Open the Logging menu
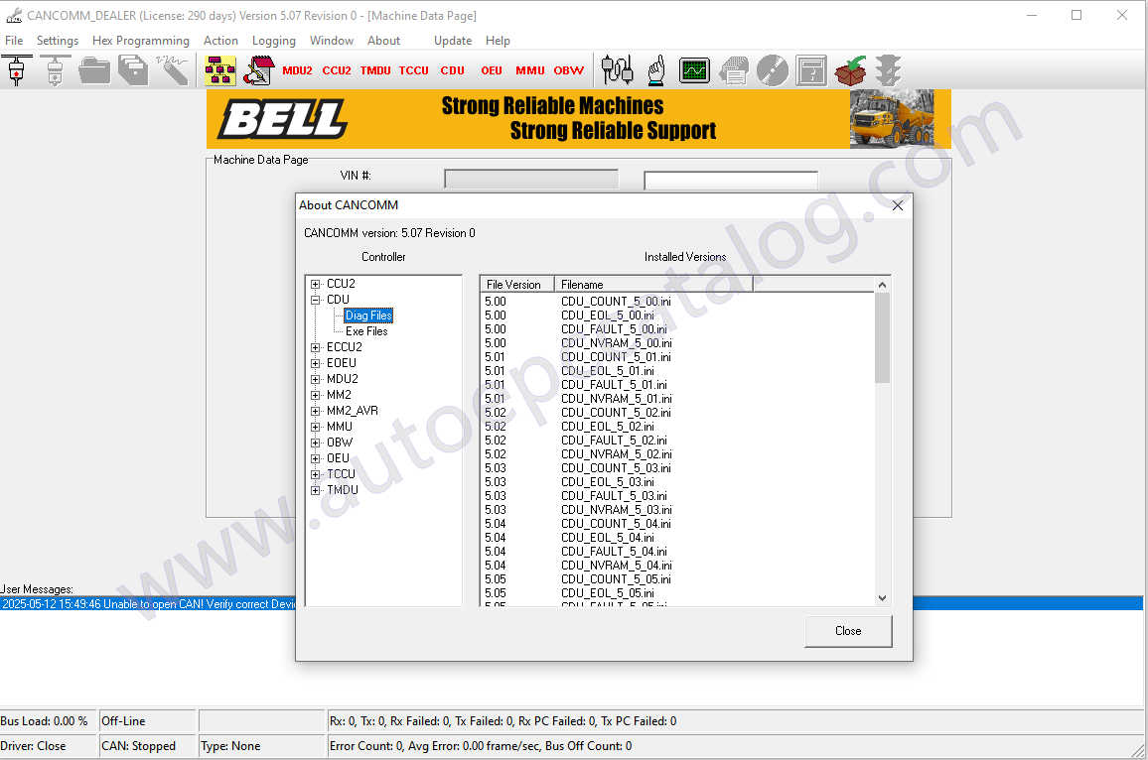The width and height of the screenshot is (1148, 760). pyautogui.click(x=274, y=41)
